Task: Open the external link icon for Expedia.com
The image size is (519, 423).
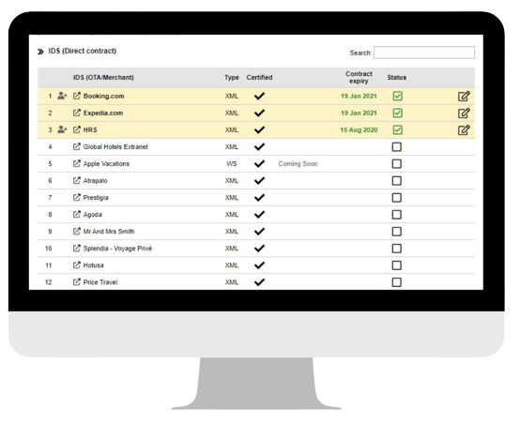Action: [x=76, y=113]
